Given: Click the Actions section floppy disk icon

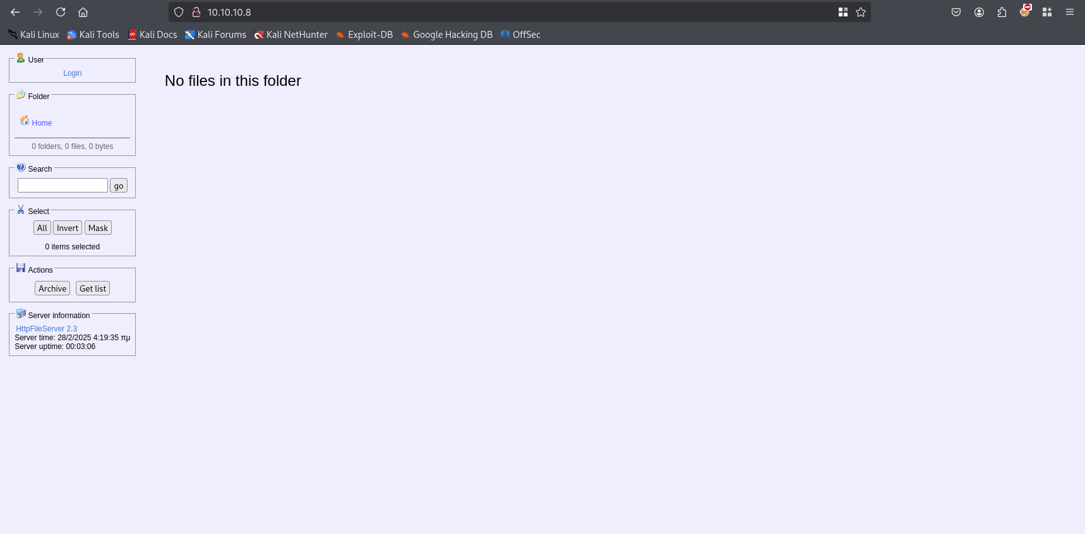Looking at the screenshot, I should pyautogui.click(x=21, y=268).
